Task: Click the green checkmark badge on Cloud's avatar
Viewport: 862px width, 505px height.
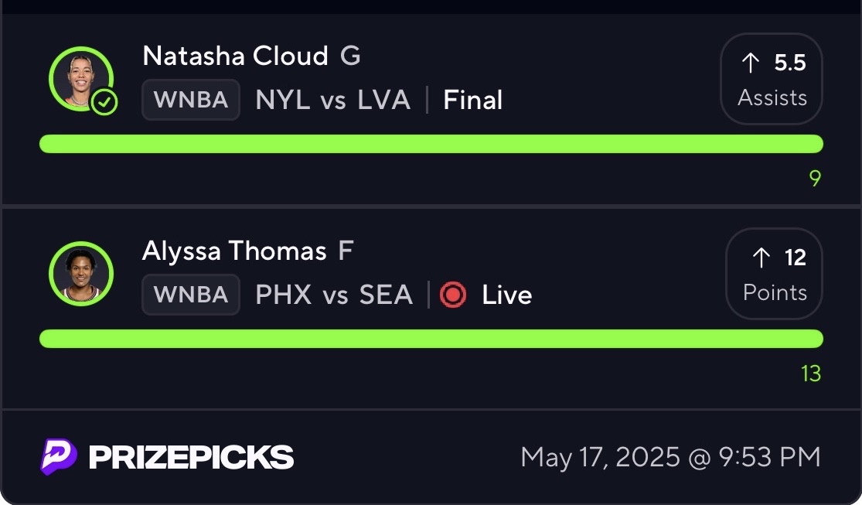Action: 104,102
